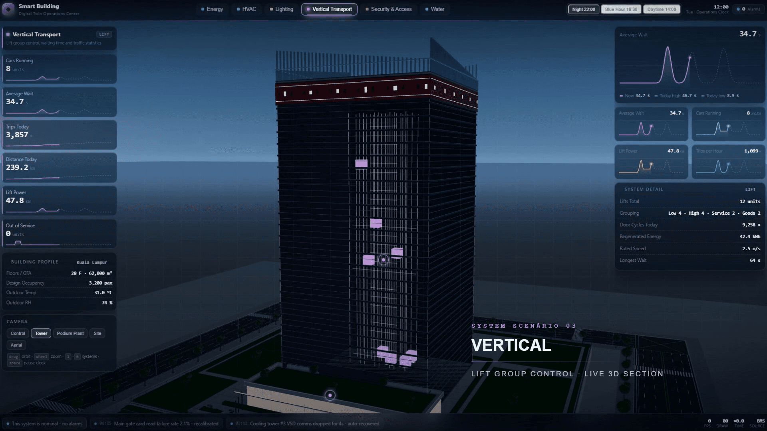
Task: Switch to the Water tab
Action: (x=435, y=9)
